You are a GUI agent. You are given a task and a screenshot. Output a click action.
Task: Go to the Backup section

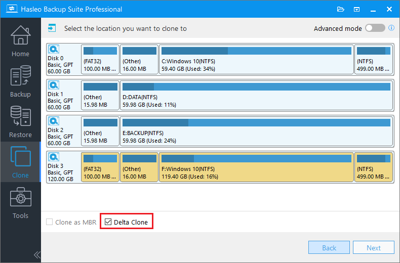click(20, 81)
